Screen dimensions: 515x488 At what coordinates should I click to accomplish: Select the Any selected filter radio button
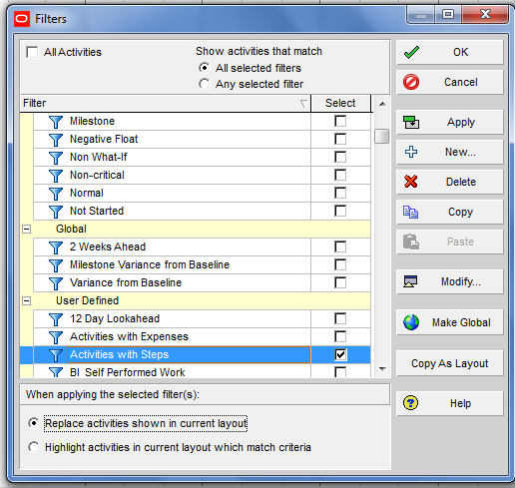pyautogui.click(x=204, y=84)
